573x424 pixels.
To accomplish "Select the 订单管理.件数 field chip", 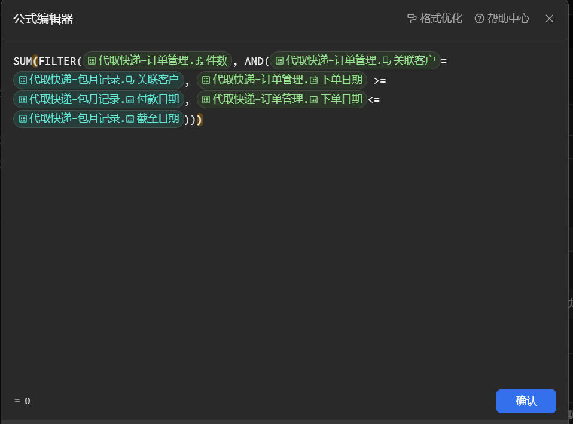I will 157,60.
